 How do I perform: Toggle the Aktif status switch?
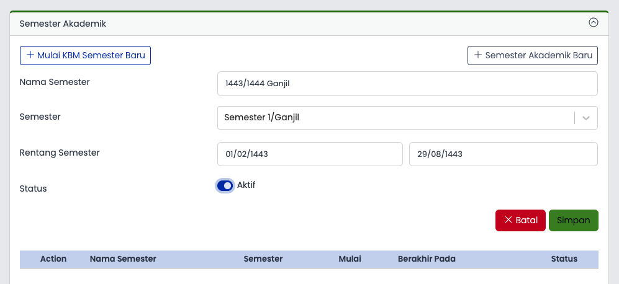(225, 186)
